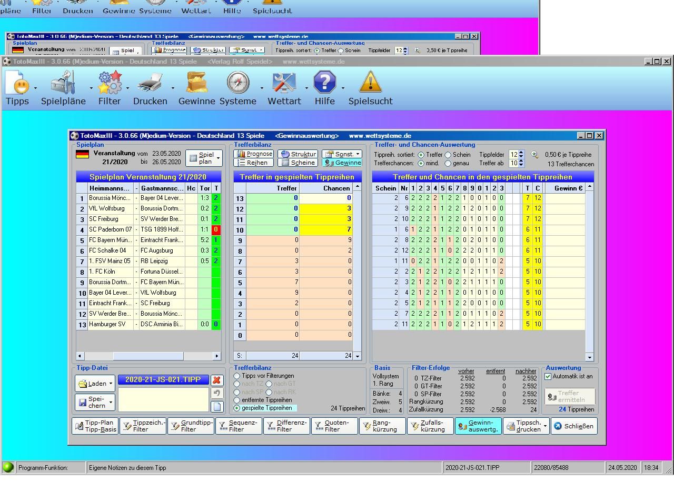674x482 pixels.
Task: Toggle Automatik ist an checkbox
Action: tap(548, 376)
